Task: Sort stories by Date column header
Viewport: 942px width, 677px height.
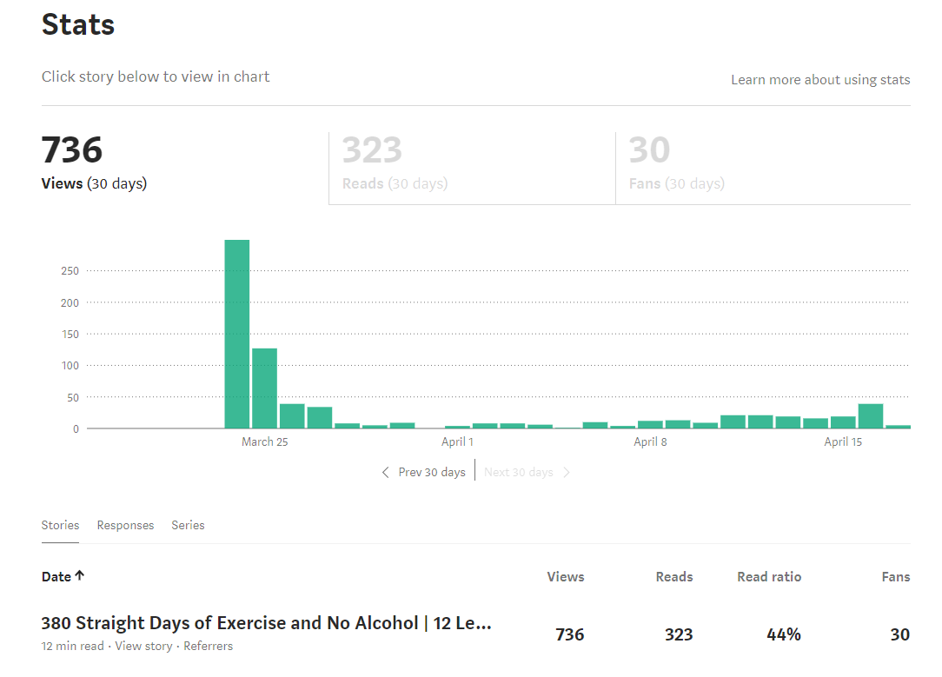Action: click(x=56, y=576)
